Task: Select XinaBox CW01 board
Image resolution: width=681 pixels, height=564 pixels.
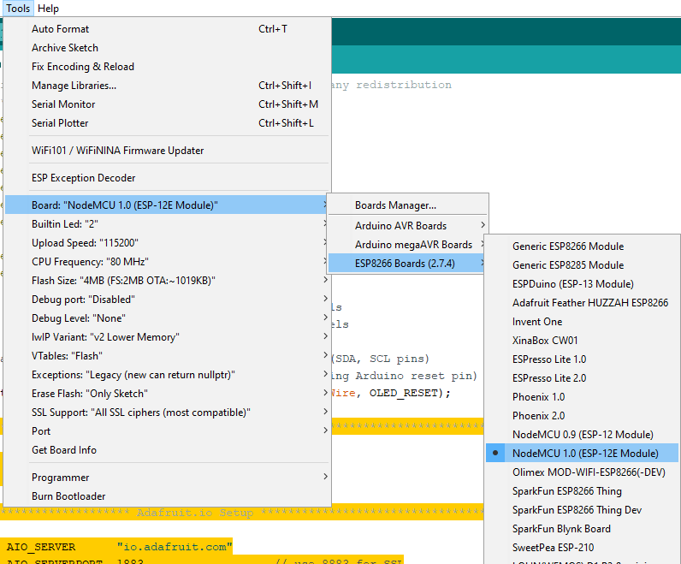Action: (x=582, y=341)
